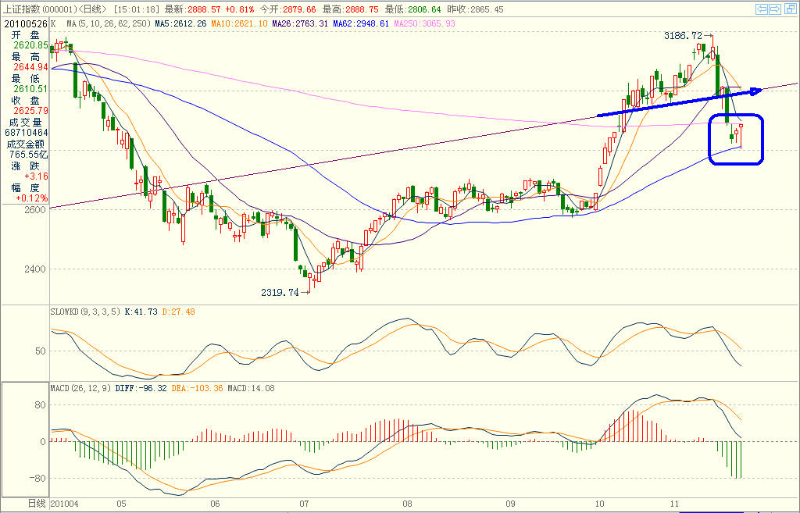Click the peak label 3186.72
800x513 pixels.
coord(683,36)
